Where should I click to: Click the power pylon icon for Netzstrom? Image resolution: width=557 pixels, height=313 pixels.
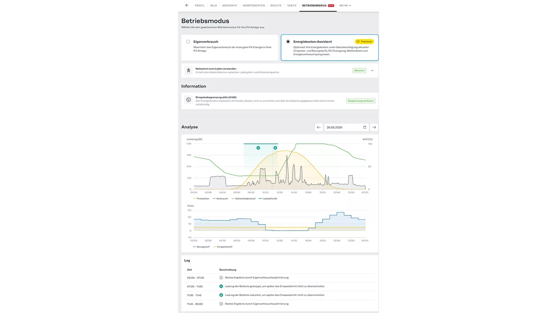[188, 70]
